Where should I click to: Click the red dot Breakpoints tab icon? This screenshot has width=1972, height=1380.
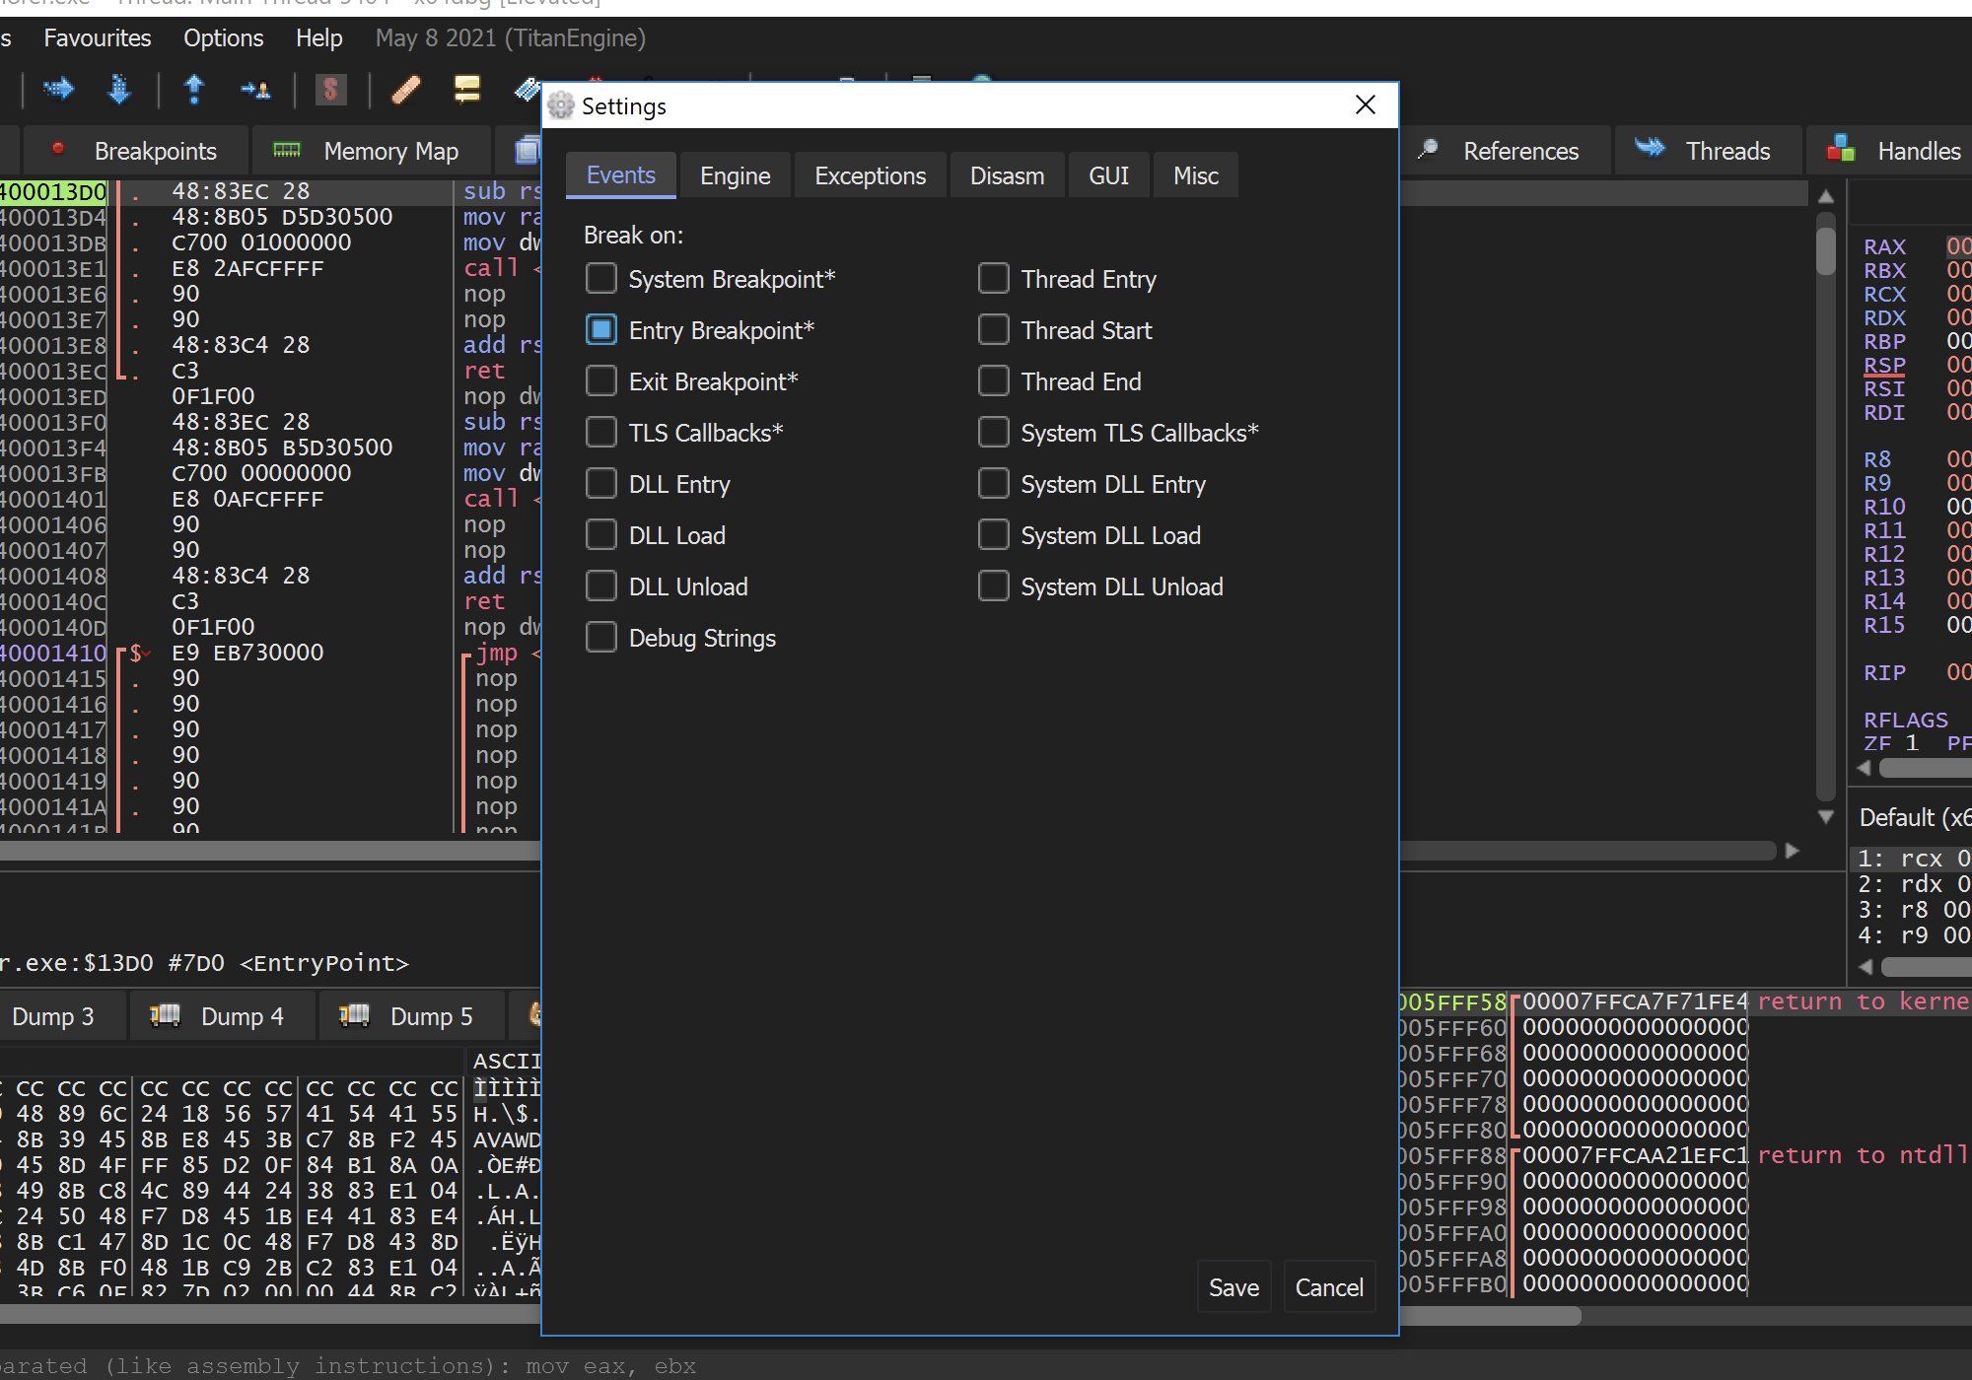pos(58,149)
